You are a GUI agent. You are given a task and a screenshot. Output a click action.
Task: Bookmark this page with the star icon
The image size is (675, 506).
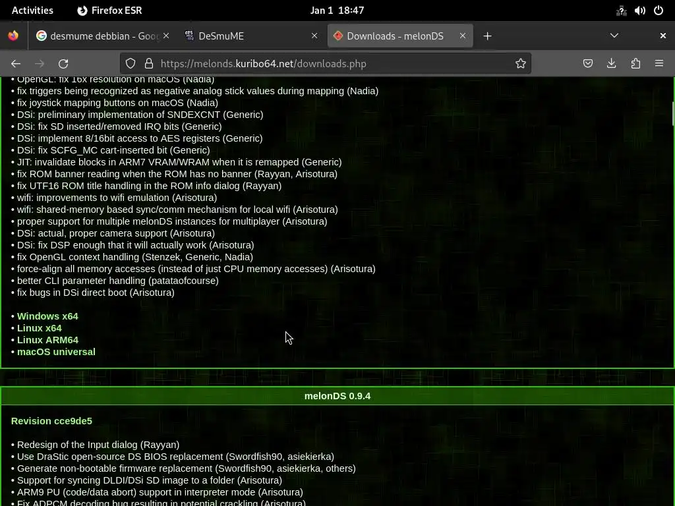click(521, 64)
